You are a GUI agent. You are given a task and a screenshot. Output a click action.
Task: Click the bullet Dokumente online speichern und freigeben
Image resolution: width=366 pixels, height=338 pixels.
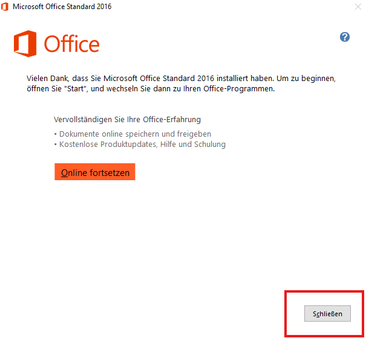[x=132, y=134]
